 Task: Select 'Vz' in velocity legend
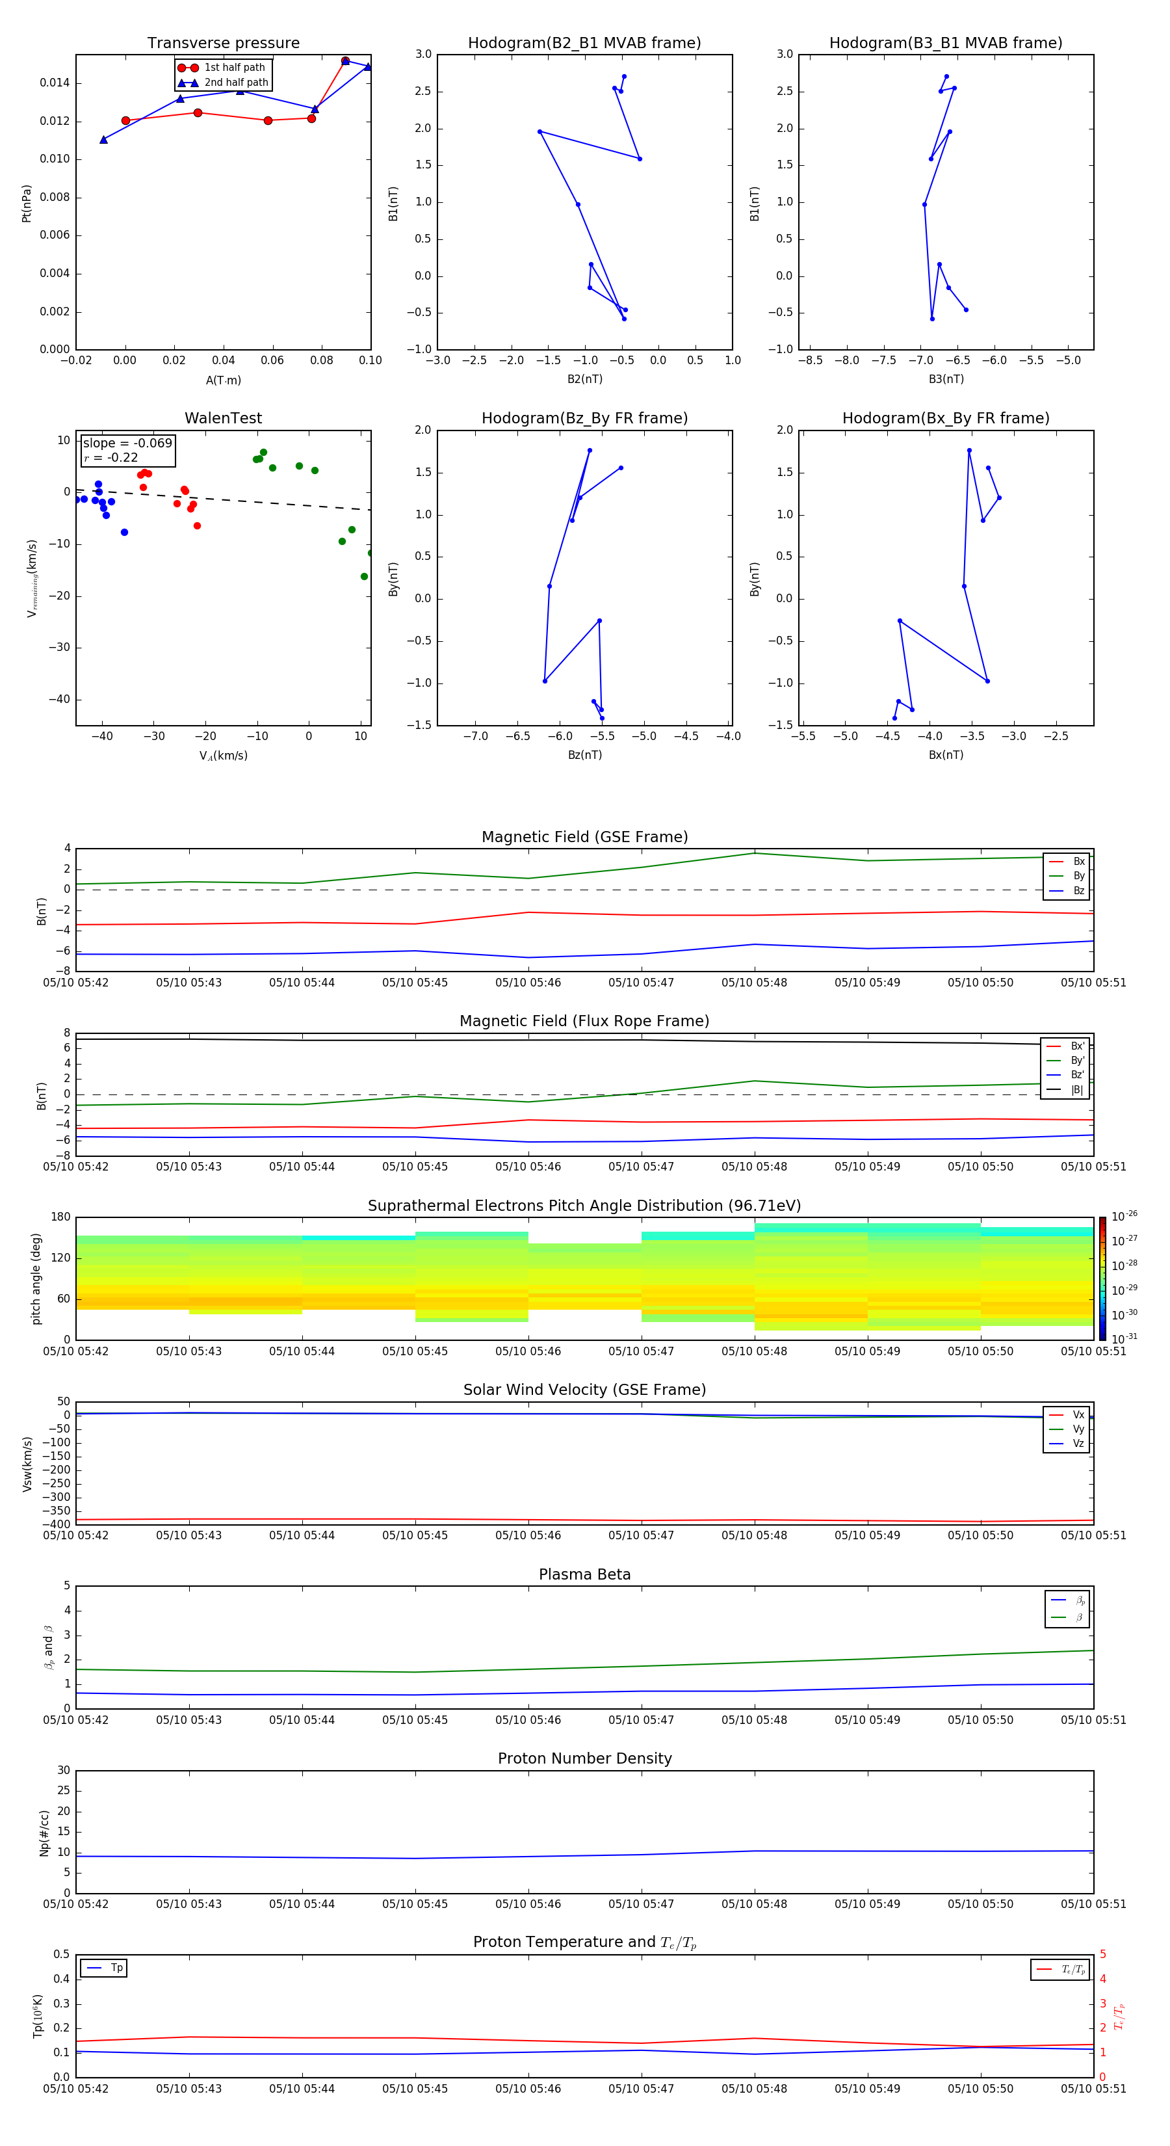[1067, 1444]
